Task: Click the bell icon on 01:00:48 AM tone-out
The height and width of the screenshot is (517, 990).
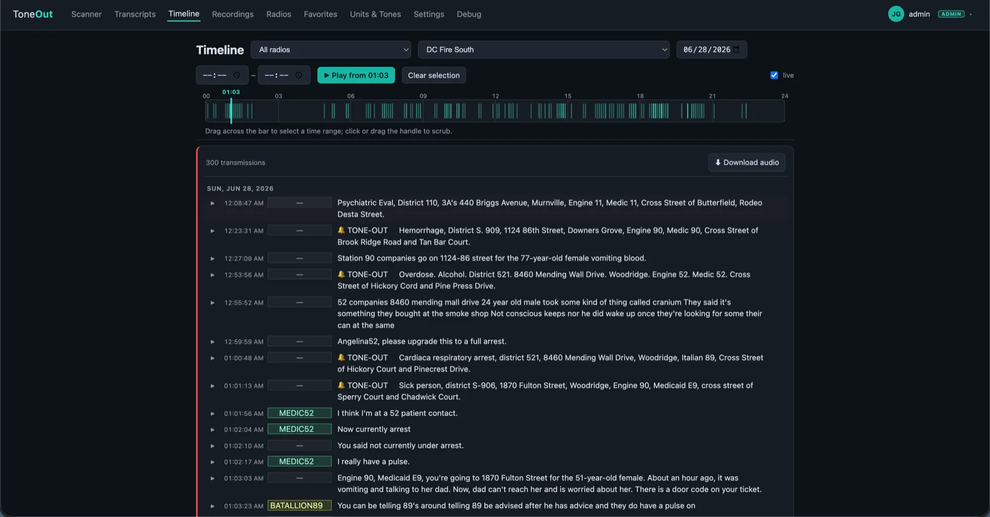Action: (x=341, y=357)
